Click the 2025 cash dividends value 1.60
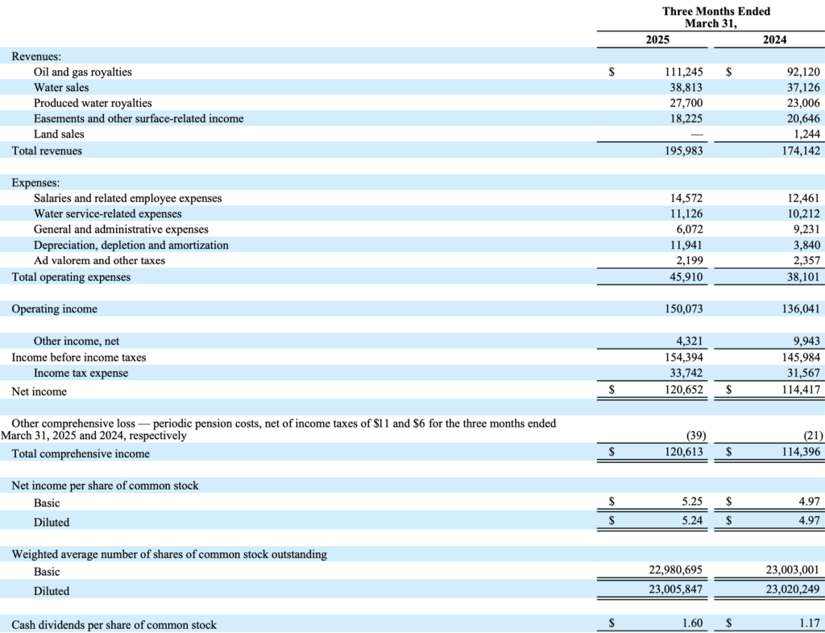Viewport: 825px width, 633px height. pyautogui.click(x=692, y=624)
